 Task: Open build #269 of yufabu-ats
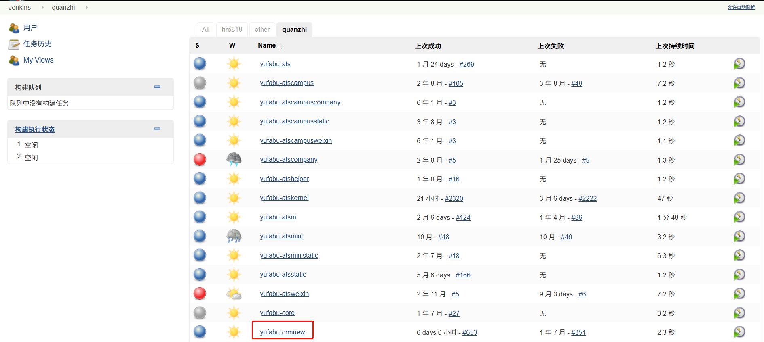[x=467, y=64]
